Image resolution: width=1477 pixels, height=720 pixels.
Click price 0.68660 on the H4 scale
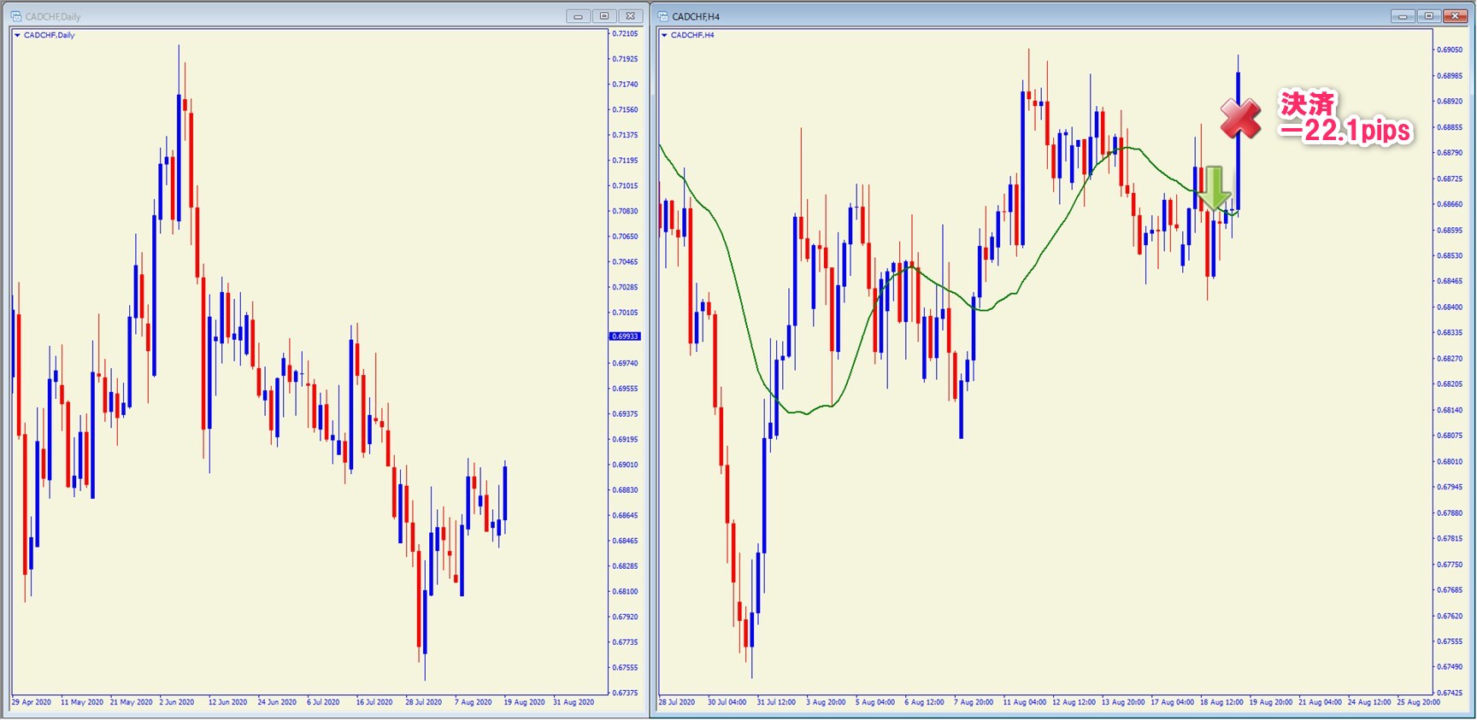pos(1450,205)
